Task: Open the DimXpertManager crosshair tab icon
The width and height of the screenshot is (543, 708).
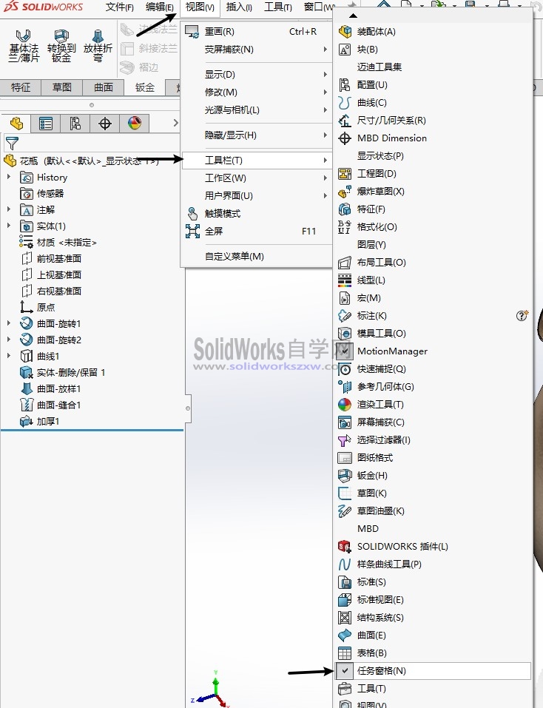Action: pos(105,124)
